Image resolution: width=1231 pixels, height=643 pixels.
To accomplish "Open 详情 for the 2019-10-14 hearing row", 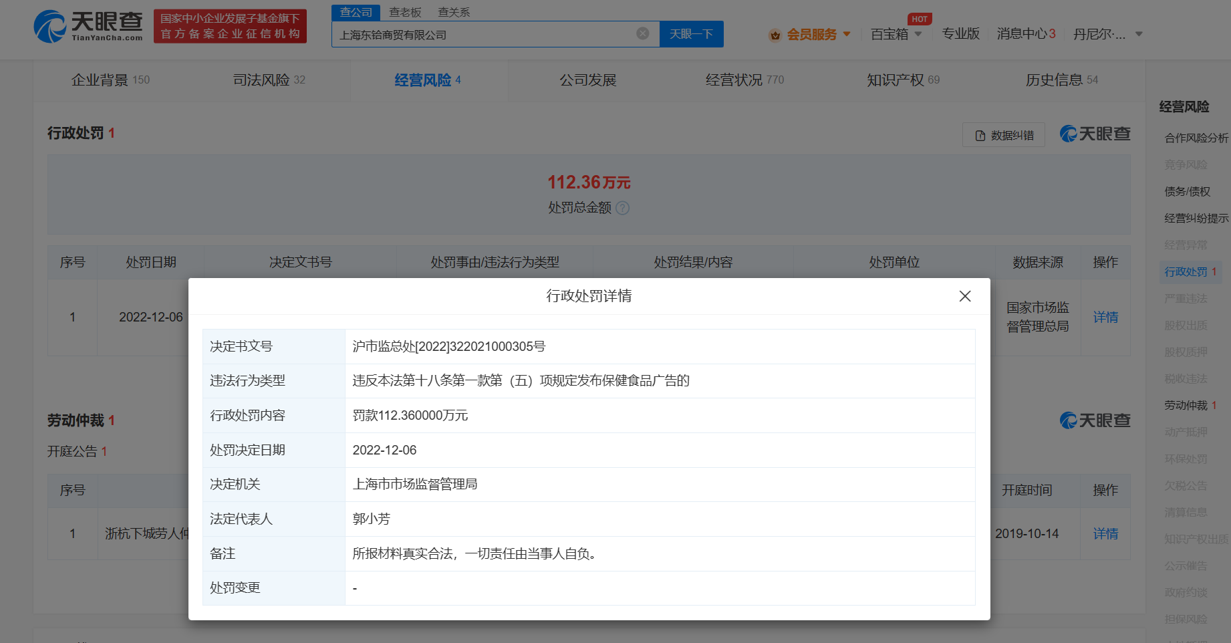I will [x=1105, y=534].
